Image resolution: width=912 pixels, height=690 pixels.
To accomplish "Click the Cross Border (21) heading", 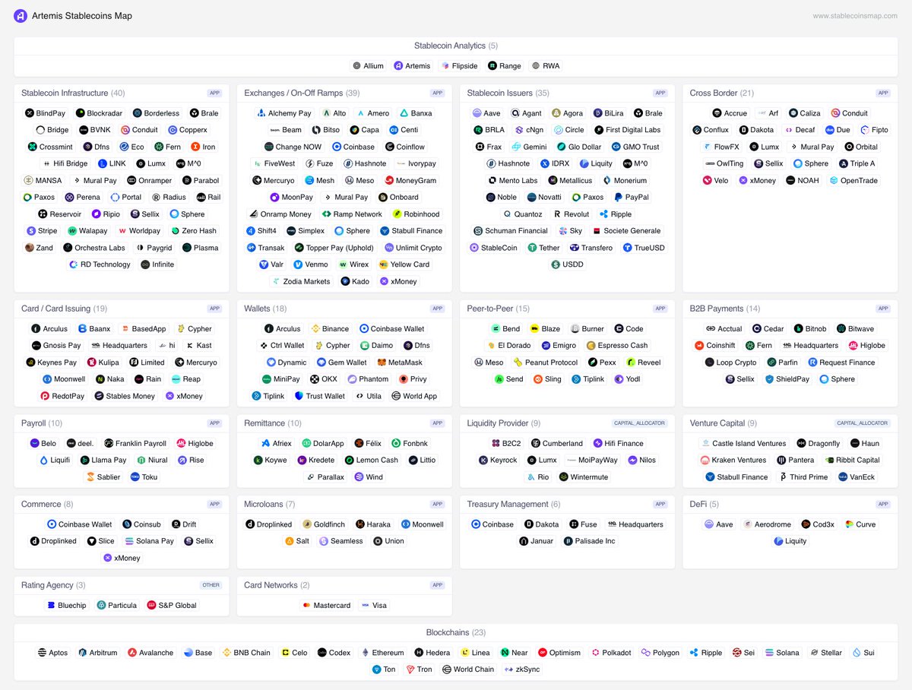I will click(x=722, y=93).
